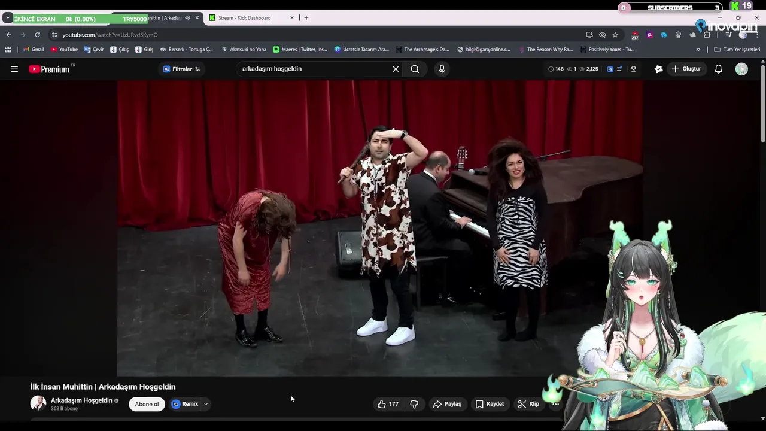766x431 pixels.
Task: Open Giriş bookmark
Action: pyautogui.click(x=144, y=50)
